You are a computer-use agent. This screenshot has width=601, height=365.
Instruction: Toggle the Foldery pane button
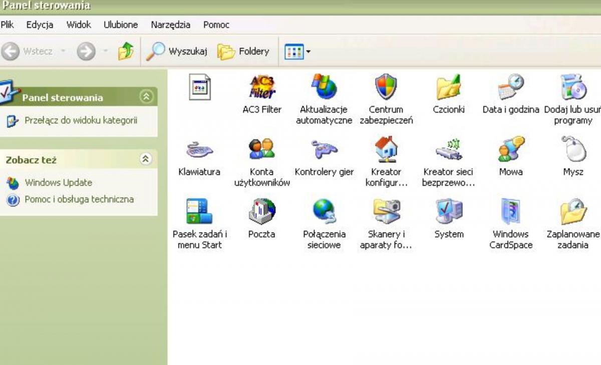point(243,51)
